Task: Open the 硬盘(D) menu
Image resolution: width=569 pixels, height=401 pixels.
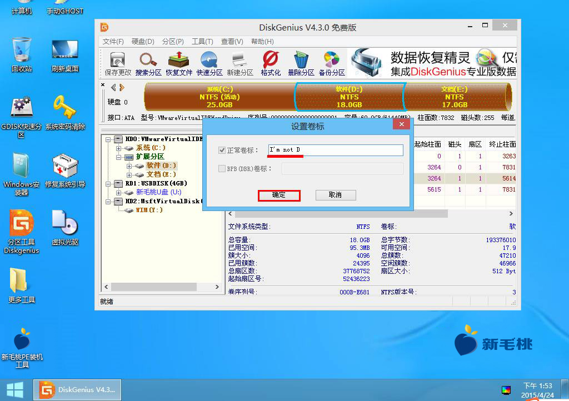Action: [x=143, y=42]
